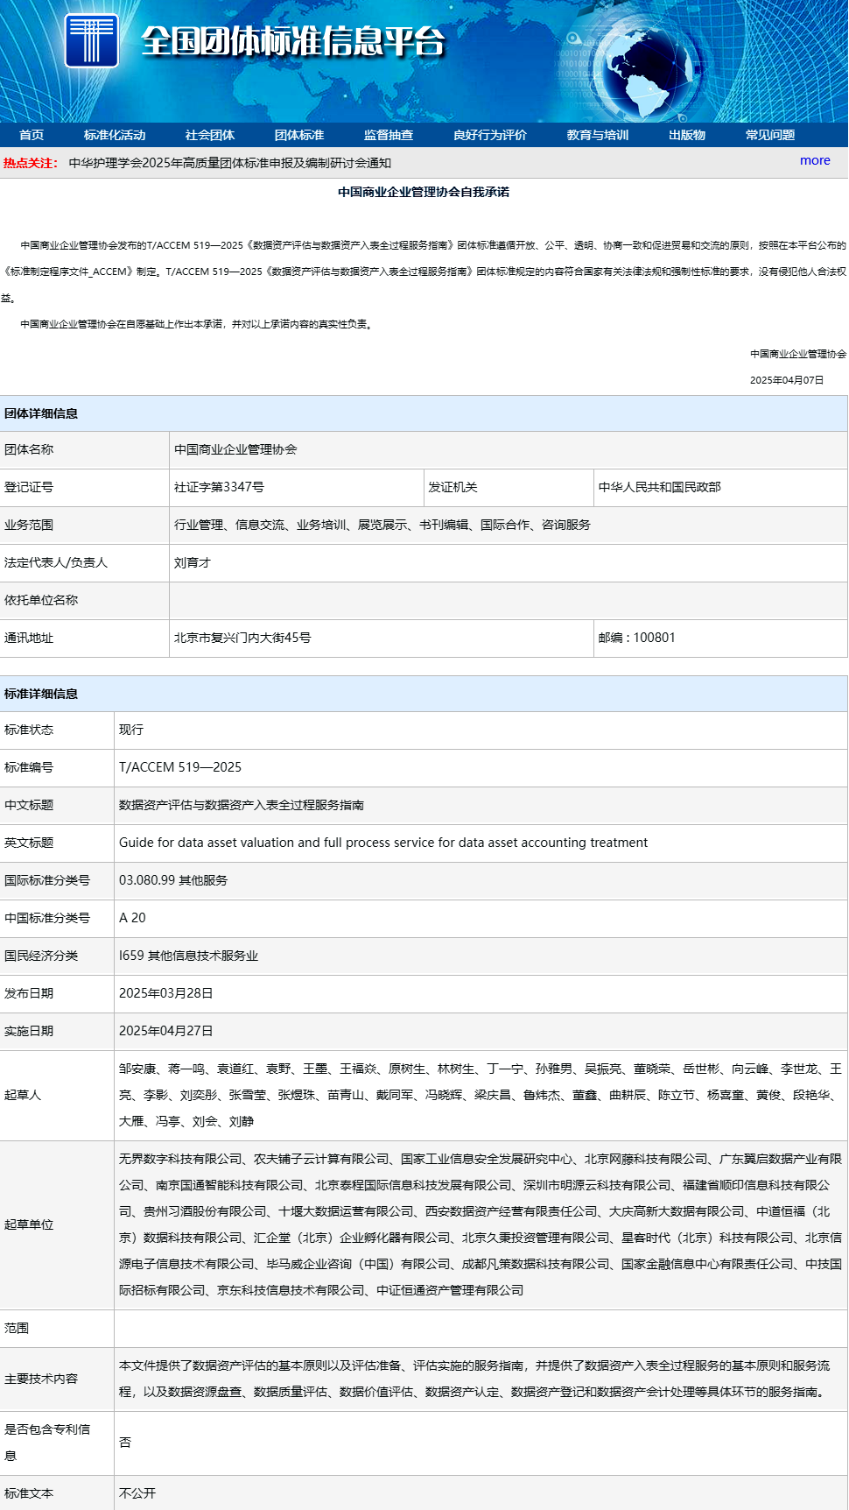The image size is (849, 1510).
Task: Open the 监督抽查 navigation tab
Action: click(389, 135)
